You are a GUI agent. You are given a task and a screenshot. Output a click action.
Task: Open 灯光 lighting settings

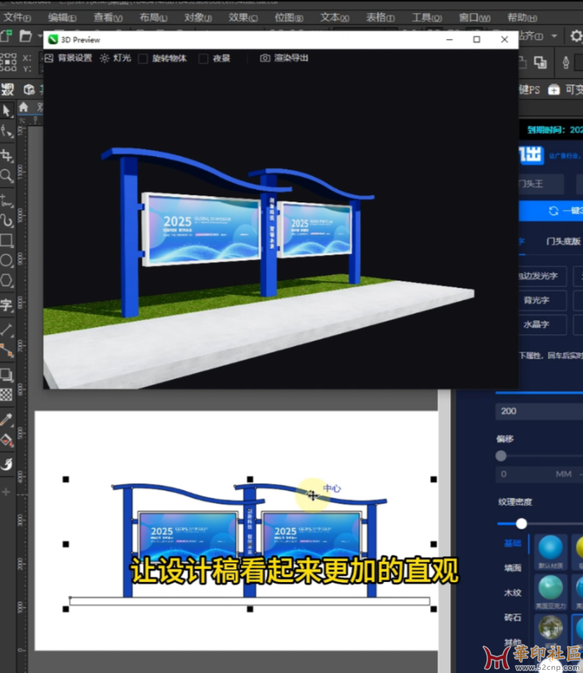click(115, 58)
